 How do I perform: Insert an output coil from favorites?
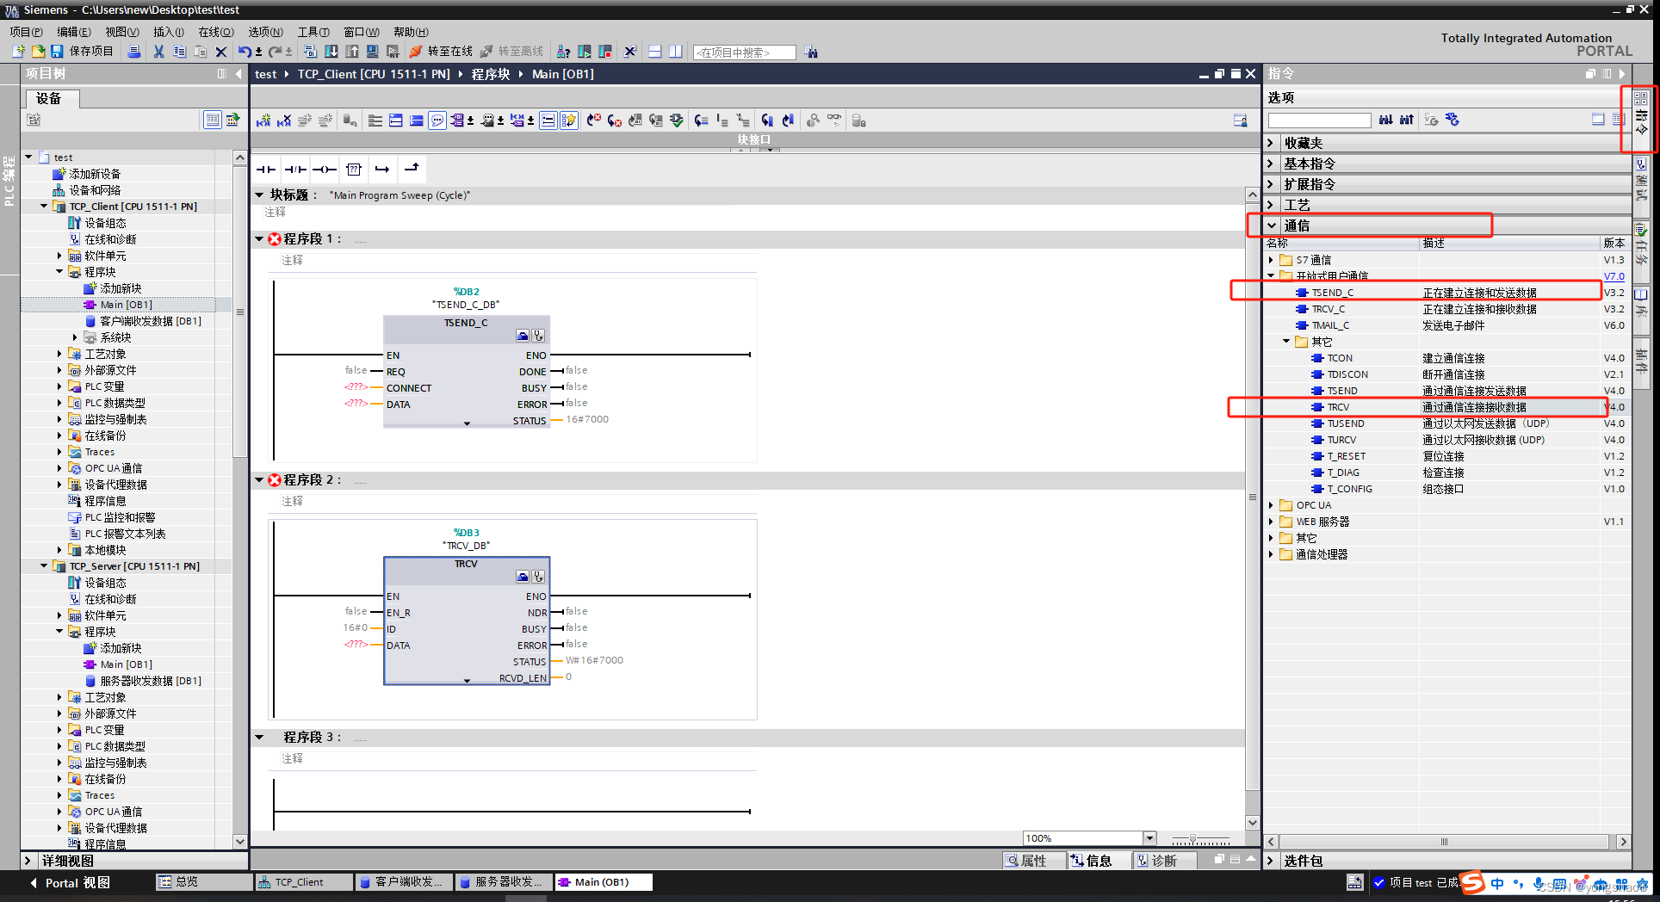[x=325, y=170]
